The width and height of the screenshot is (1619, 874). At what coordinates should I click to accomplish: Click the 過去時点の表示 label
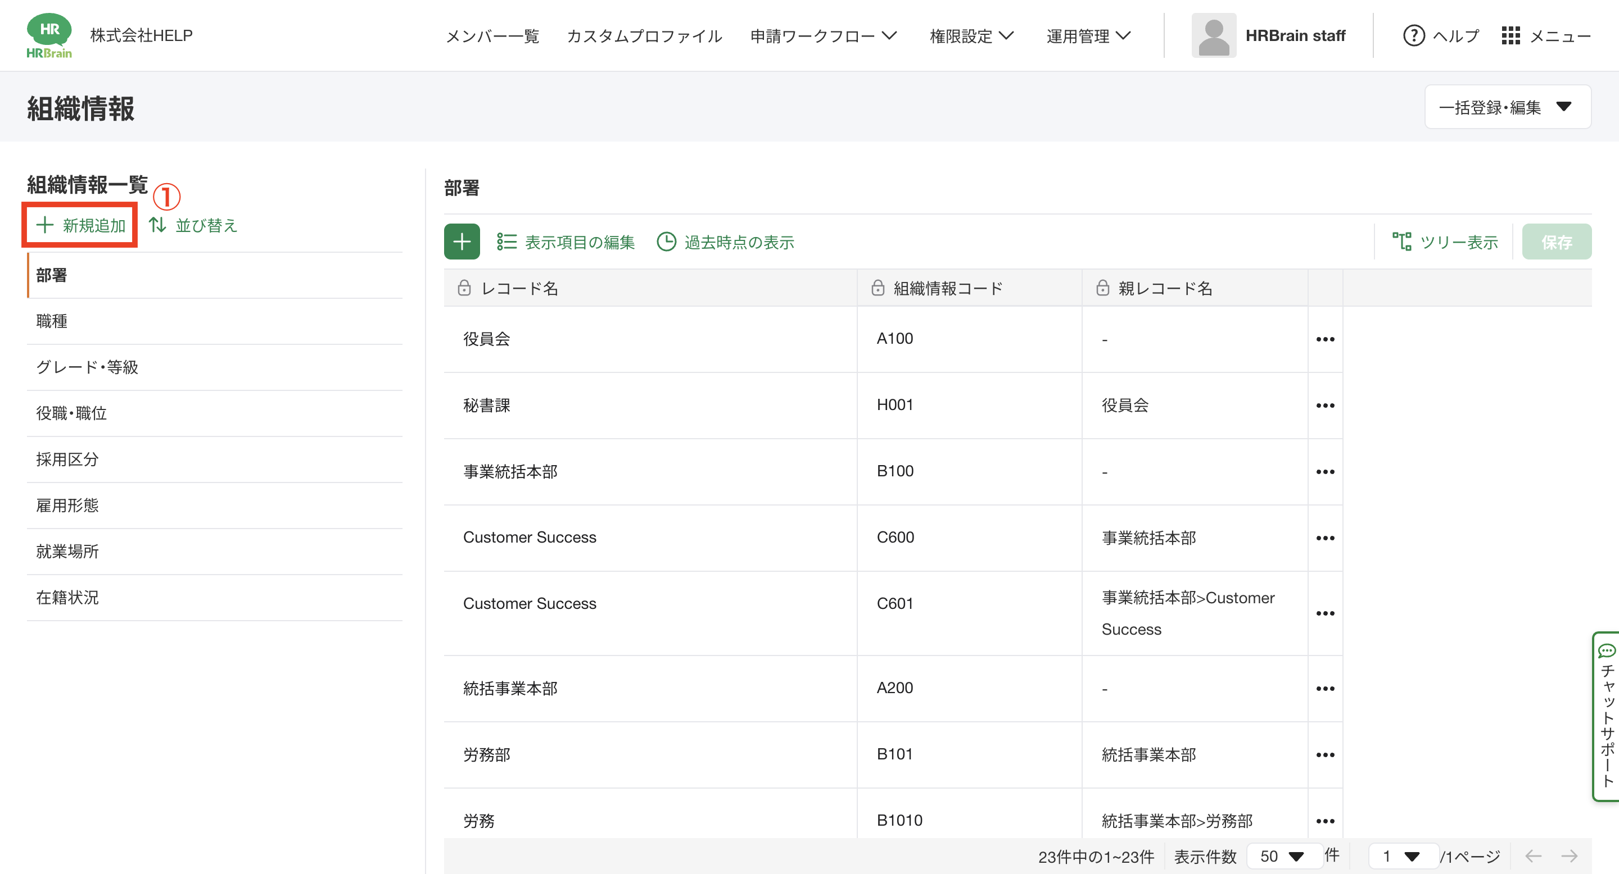[x=739, y=242]
